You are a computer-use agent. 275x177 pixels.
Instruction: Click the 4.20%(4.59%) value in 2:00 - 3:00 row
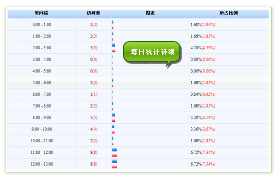pyautogui.click(x=203, y=48)
